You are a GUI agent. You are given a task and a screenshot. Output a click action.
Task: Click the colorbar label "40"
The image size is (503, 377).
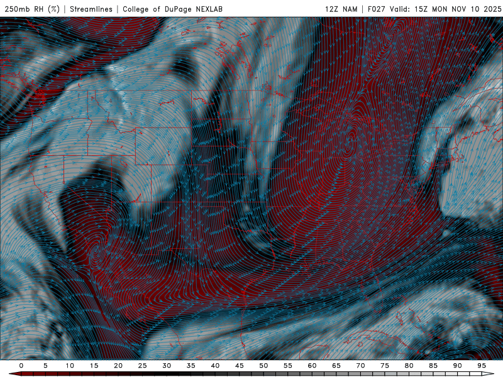(x=215, y=366)
